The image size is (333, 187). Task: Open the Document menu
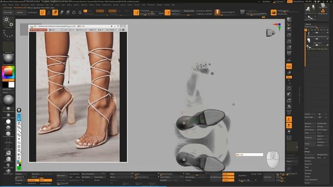click(24, 5)
